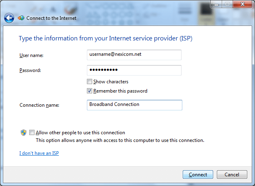Image resolution: width=255 pixels, height=186 pixels.
Task: Click the "Password:" label text
Action: [30, 70]
